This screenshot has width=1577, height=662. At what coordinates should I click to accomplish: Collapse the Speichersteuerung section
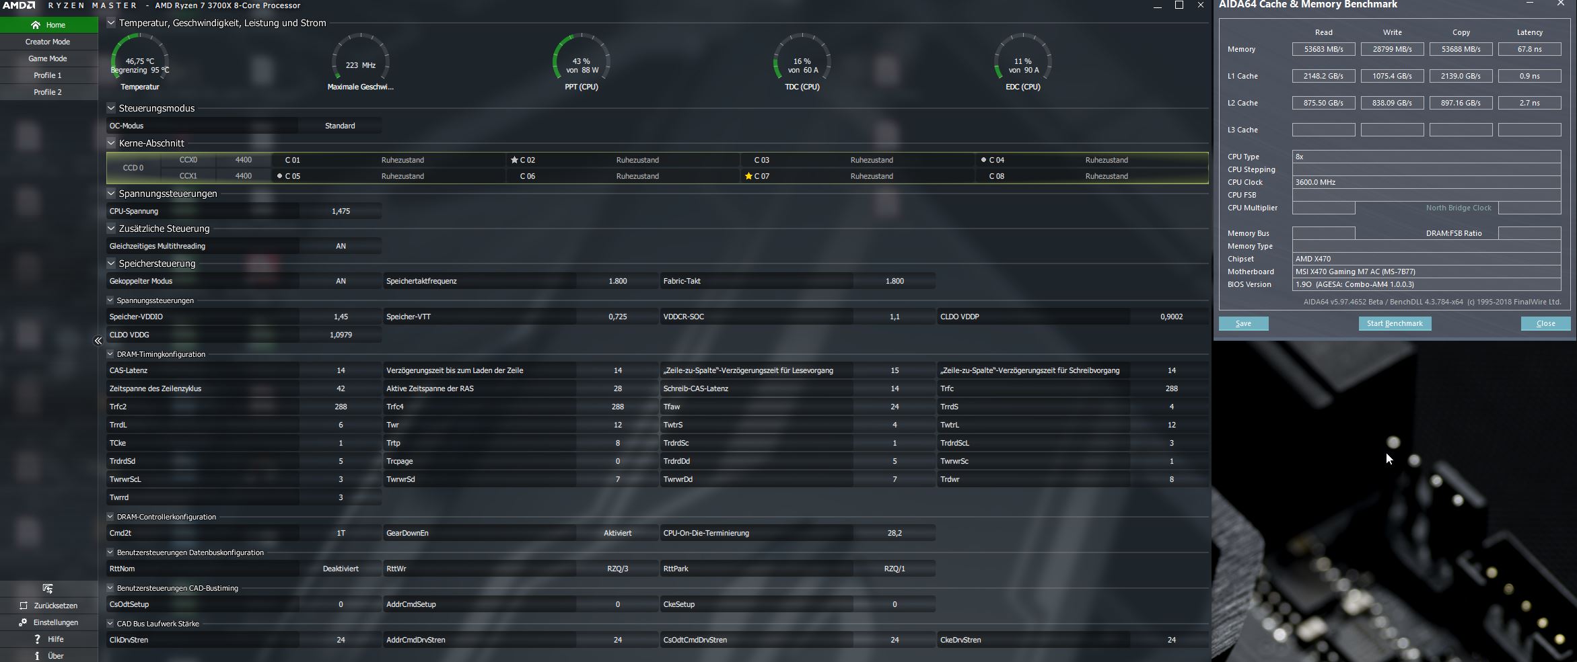[111, 263]
